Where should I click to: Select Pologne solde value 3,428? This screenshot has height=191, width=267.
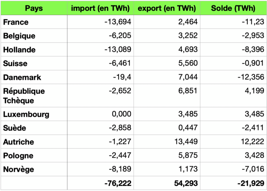[255, 156]
